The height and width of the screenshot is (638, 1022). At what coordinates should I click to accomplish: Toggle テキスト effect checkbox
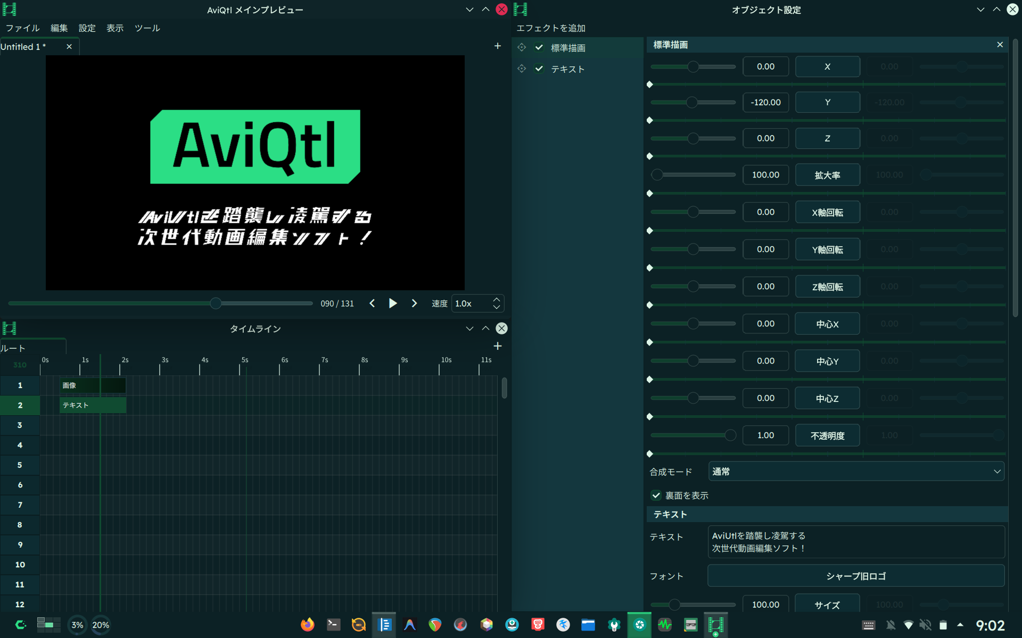pyautogui.click(x=539, y=69)
